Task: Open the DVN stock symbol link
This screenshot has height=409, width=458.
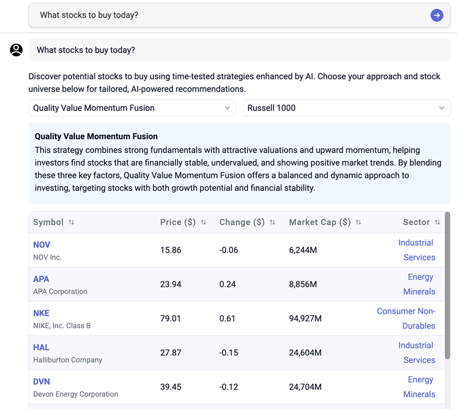Action: coord(42,382)
